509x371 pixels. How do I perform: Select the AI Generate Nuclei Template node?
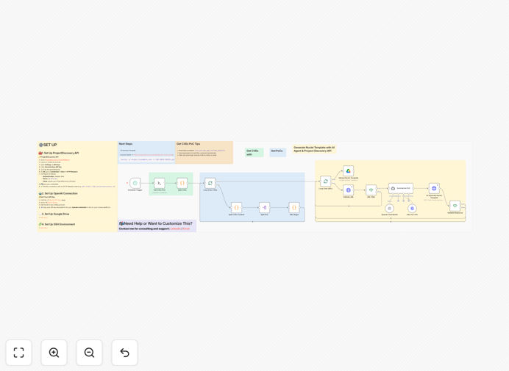[x=434, y=188]
